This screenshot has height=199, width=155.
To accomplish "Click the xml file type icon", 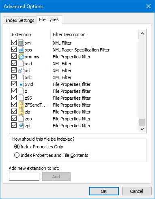I will pyautogui.click(x=21, y=43).
